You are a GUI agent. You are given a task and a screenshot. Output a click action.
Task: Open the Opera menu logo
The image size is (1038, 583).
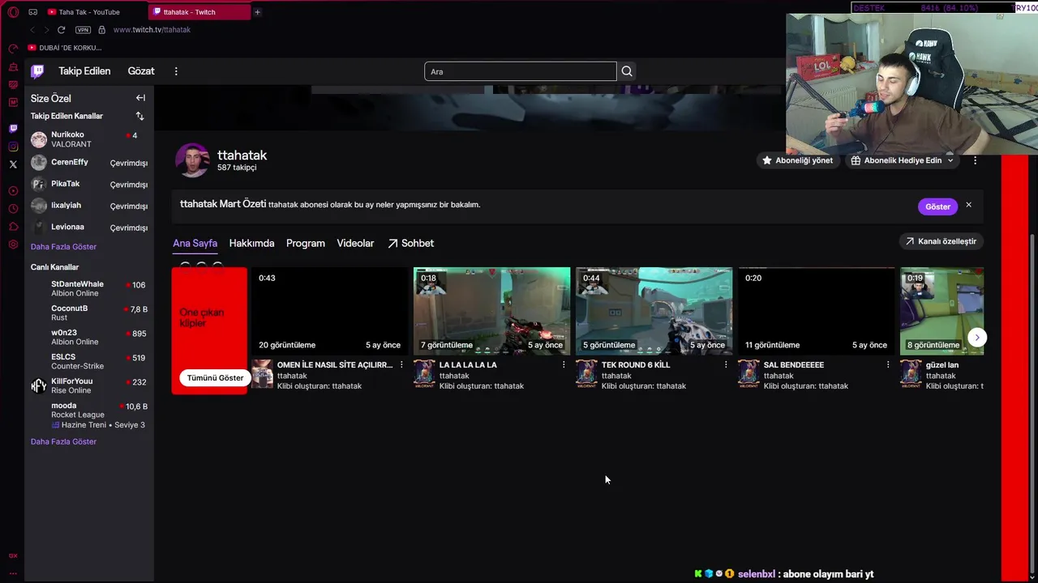point(12,12)
